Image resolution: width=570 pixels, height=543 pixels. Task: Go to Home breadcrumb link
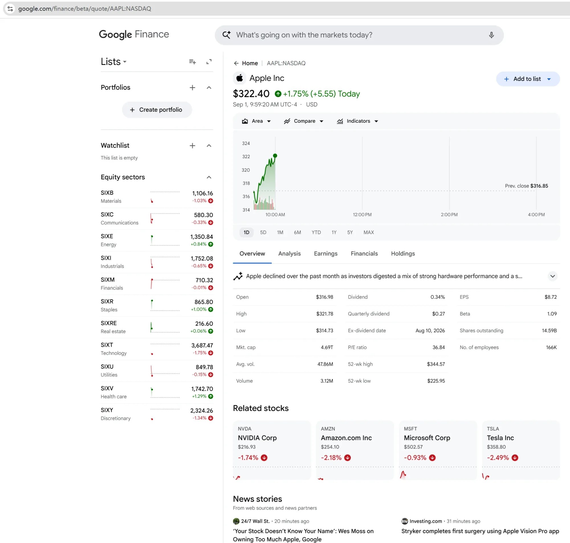(250, 63)
